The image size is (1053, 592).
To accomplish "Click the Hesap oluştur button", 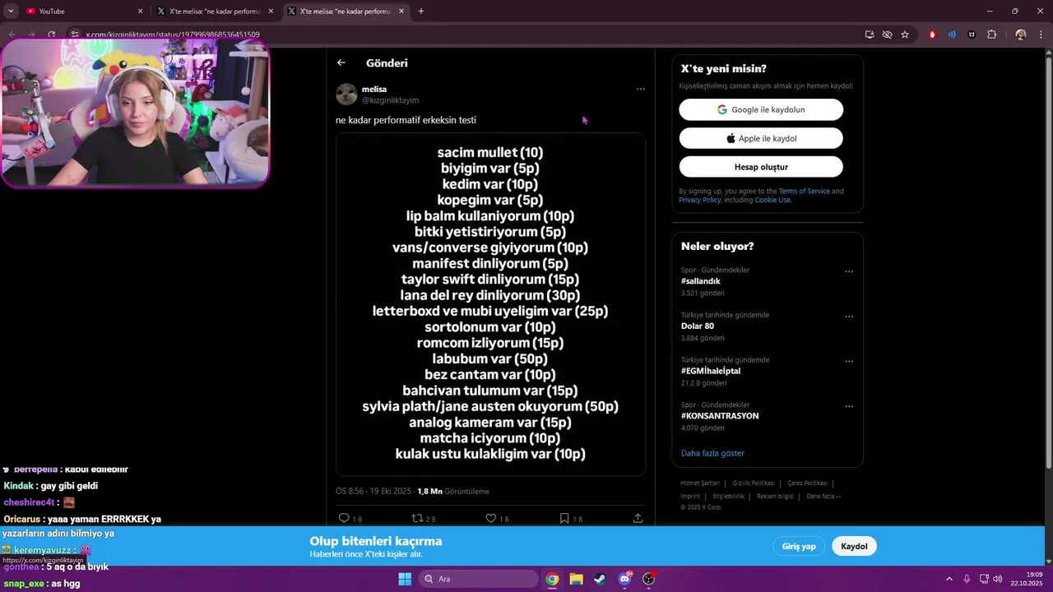I will coord(761,167).
